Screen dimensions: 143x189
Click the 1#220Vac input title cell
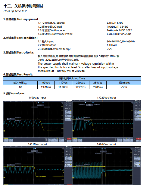pyautogui.click(x=107, y=98)
